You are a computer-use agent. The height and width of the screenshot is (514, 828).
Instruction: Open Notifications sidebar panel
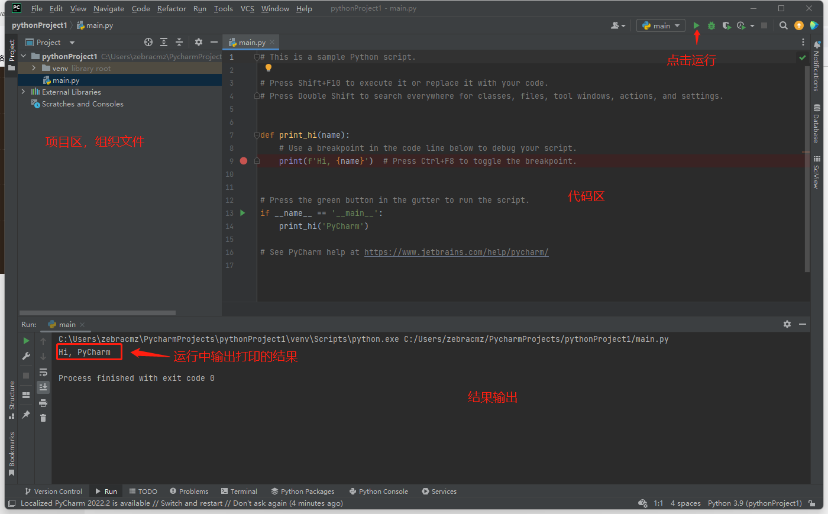tap(816, 66)
